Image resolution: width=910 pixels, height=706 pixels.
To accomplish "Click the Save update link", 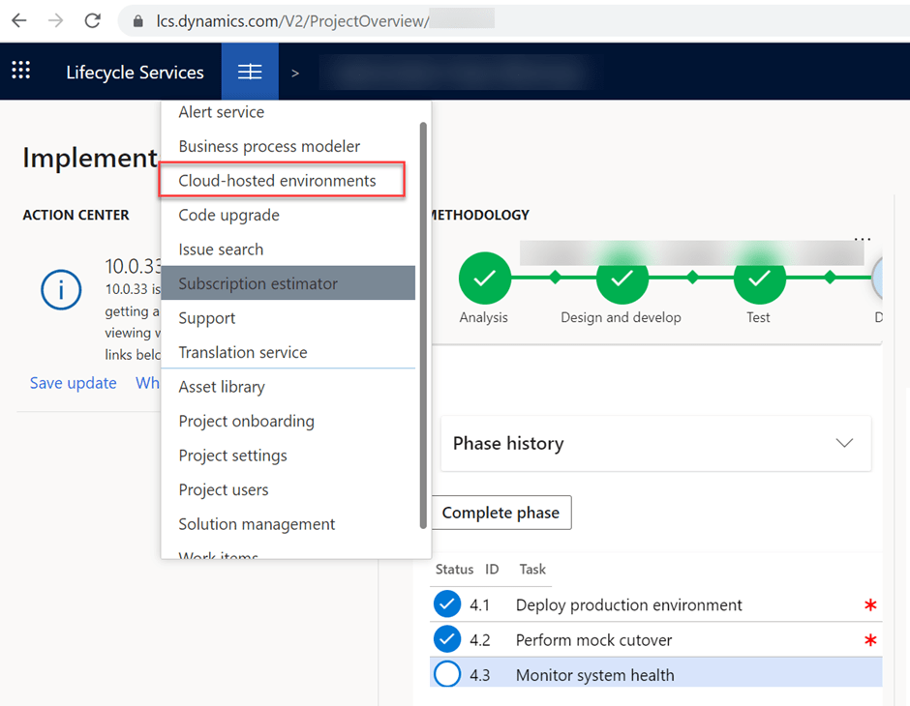I will click(x=73, y=383).
